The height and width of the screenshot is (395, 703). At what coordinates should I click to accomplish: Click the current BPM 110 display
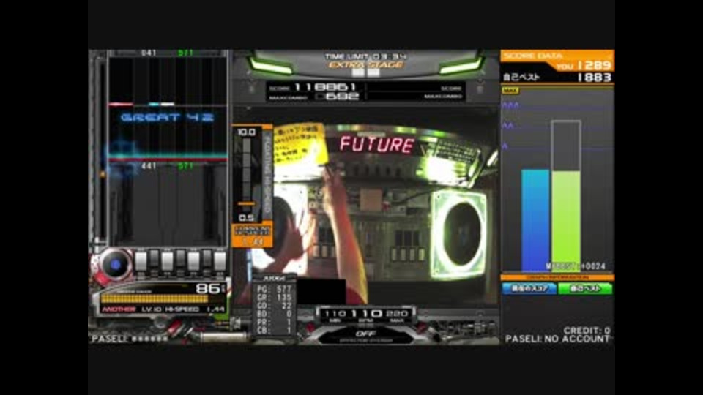tap(367, 314)
